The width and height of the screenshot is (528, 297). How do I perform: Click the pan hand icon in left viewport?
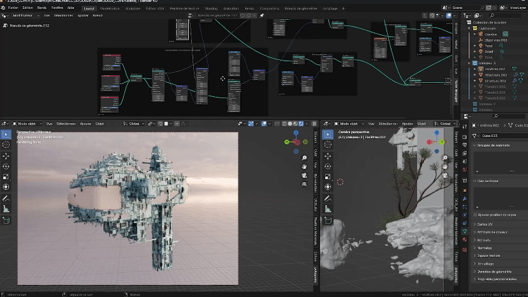(x=305, y=166)
